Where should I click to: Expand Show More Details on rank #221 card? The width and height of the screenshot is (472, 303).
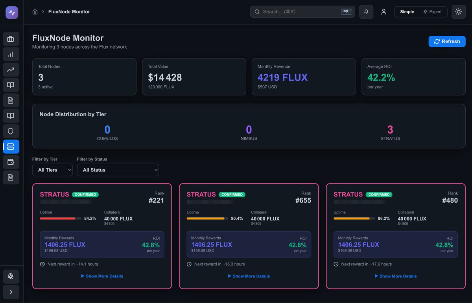click(x=102, y=276)
